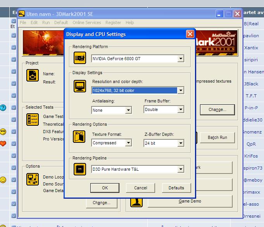Open the Edit menu

(x=34, y=23)
